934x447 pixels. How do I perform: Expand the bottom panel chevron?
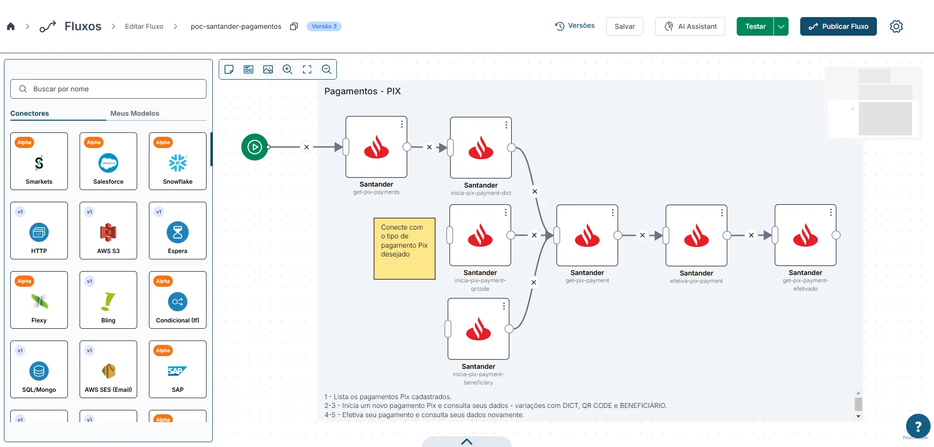coord(467,442)
